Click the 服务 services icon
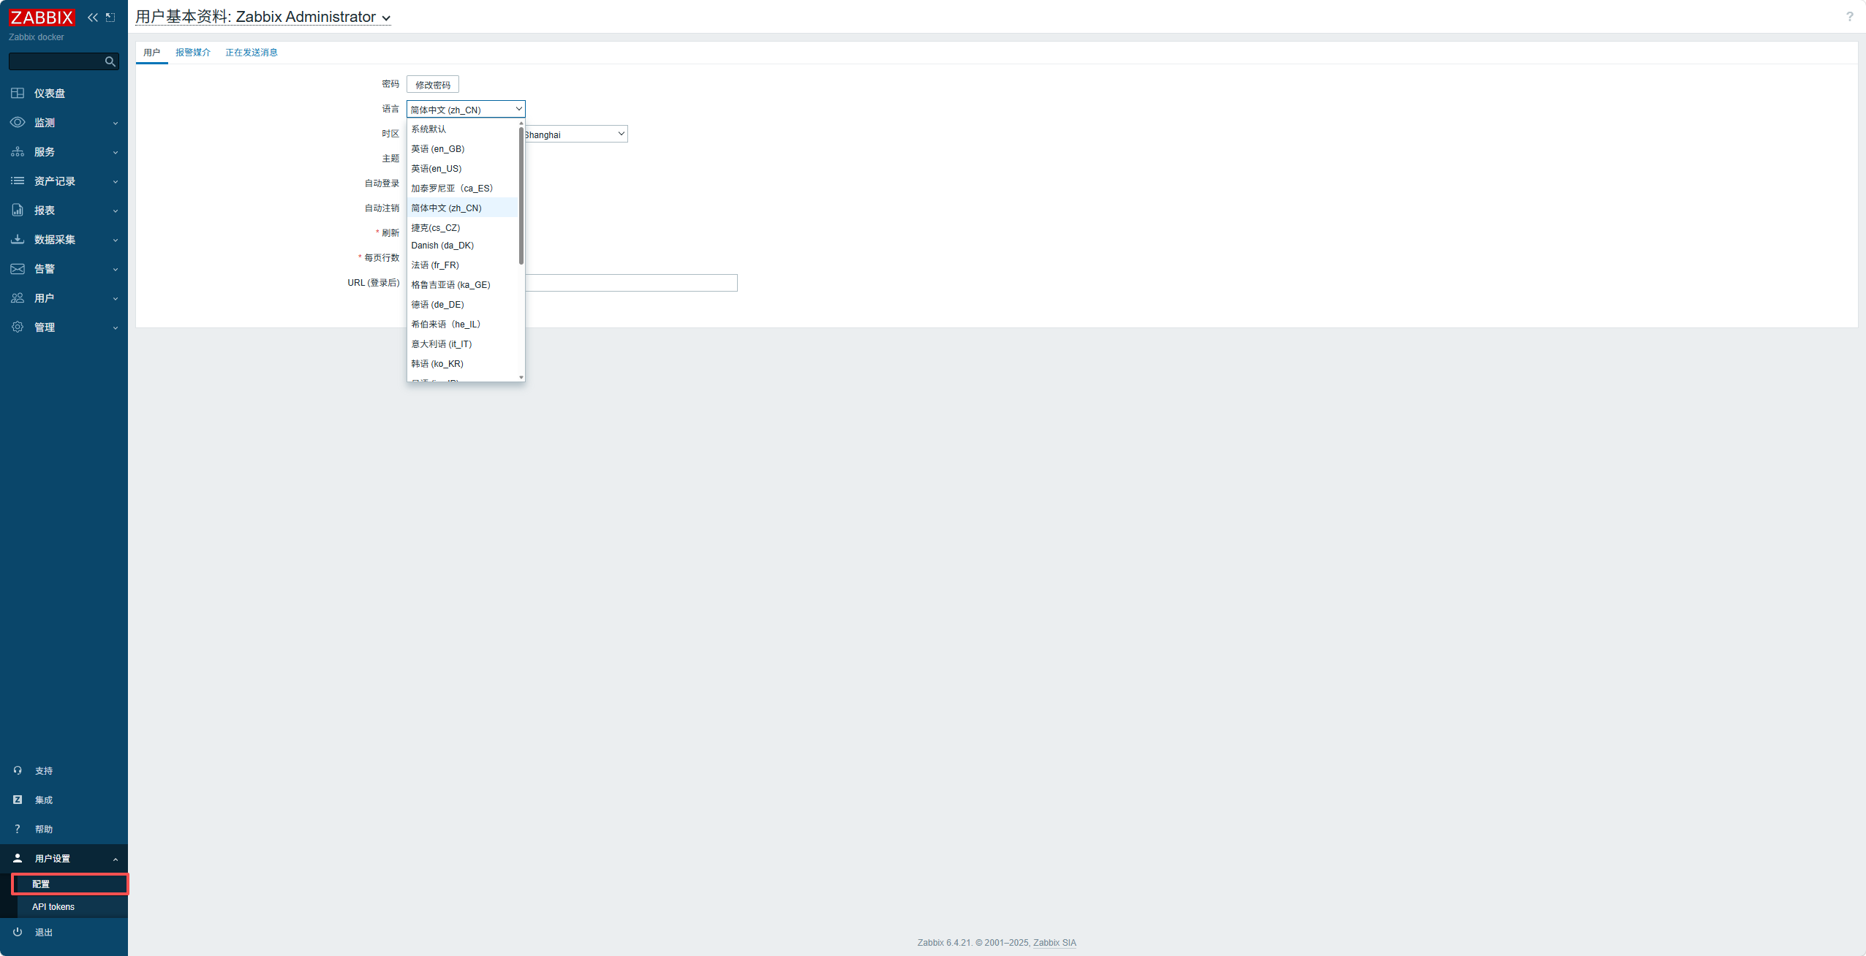This screenshot has height=956, width=1866. click(18, 151)
